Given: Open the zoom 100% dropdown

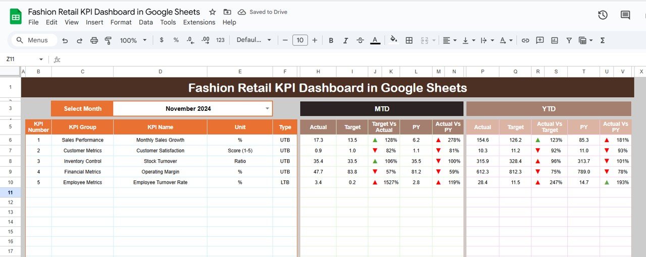Looking at the screenshot, I should (133, 40).
